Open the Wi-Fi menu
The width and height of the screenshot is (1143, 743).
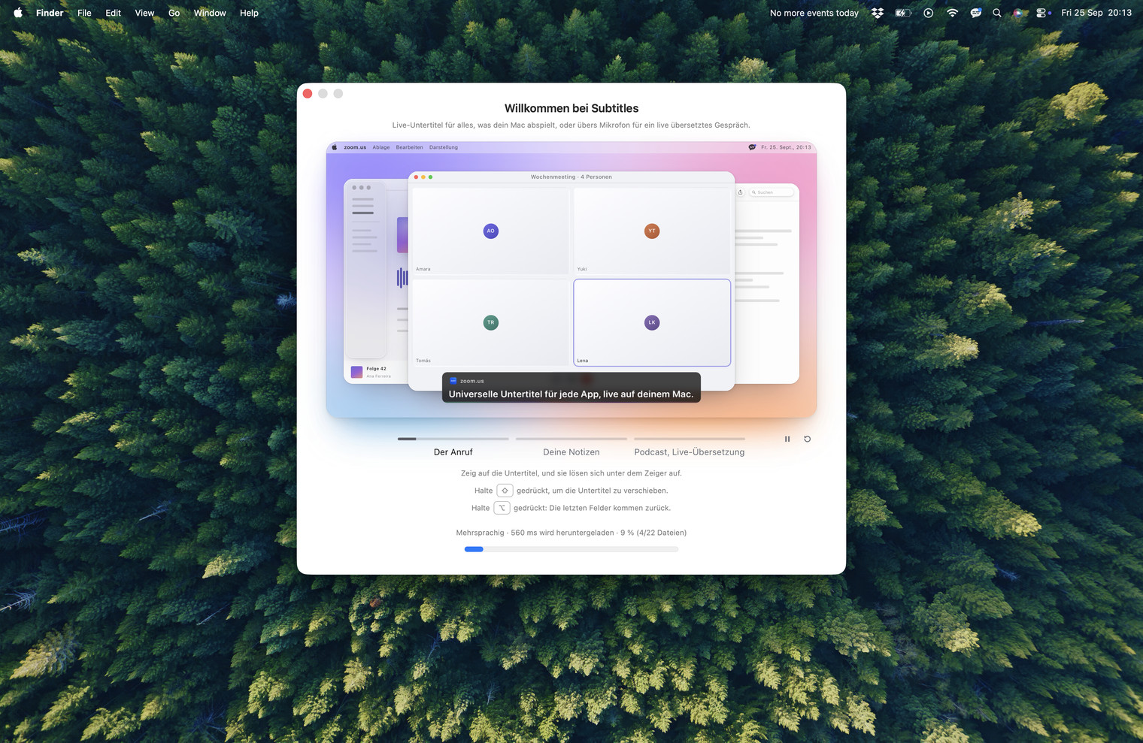[952, 13]
